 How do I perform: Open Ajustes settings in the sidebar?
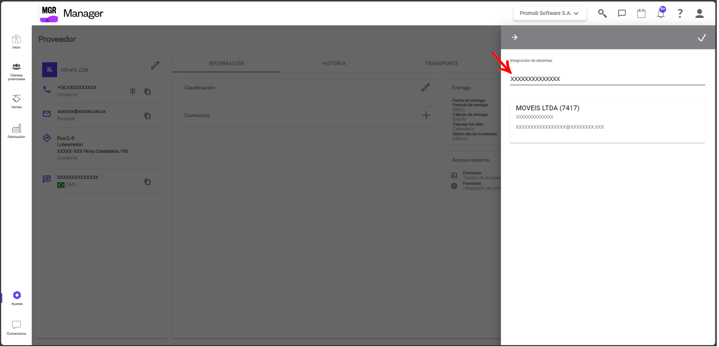[17, 298]
